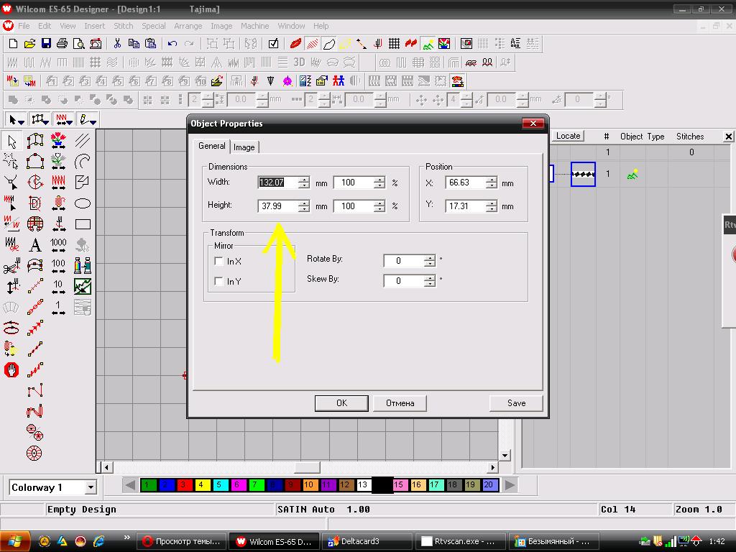Image resolution: width=736 pixels, height=552 pixels.
Task: Click the Save floppy disk icon
Action: [x=46, y=44]
